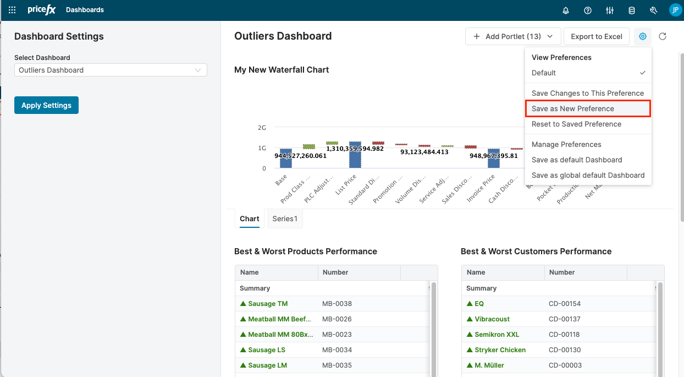
Task: Click the rising indicator beside Sausage TM
Action: pos(242,303)
